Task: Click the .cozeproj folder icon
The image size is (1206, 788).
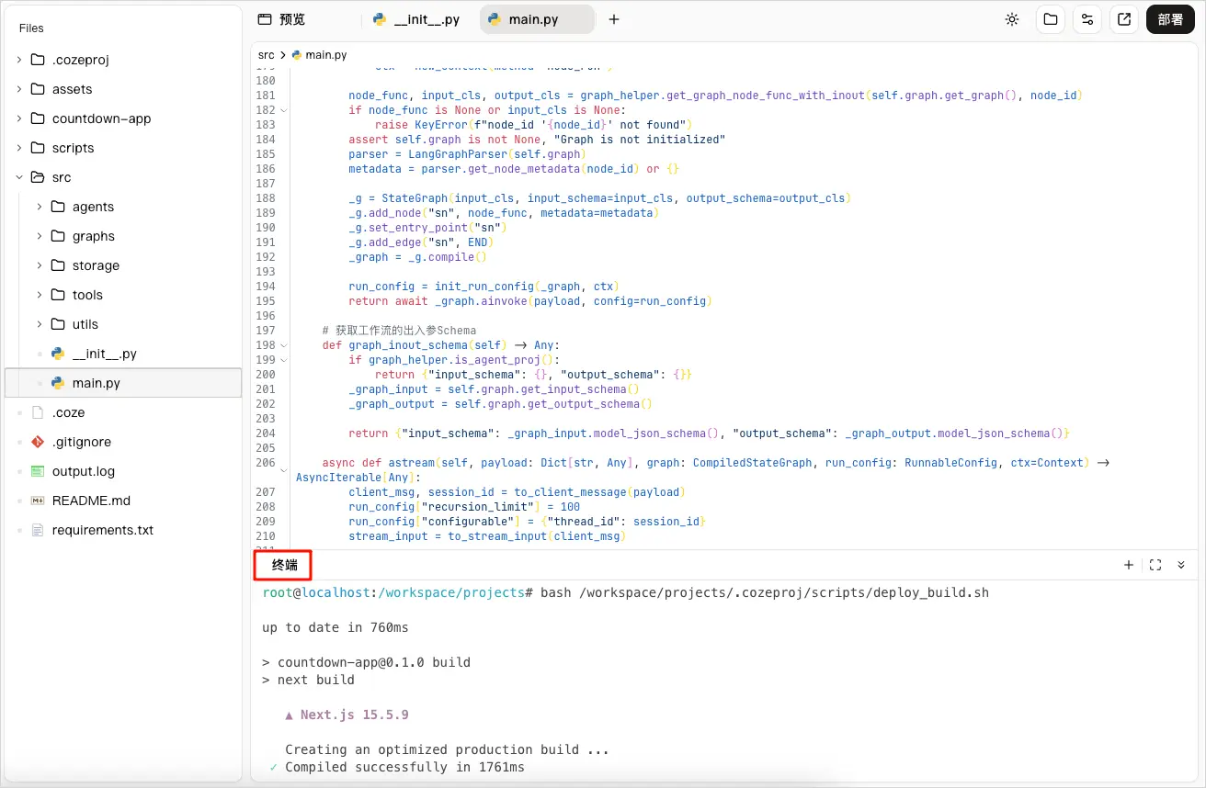Action: 38,60
